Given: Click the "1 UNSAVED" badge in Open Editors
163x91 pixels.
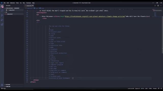Looking at the screenshot, I should click(x=17, y=8).
